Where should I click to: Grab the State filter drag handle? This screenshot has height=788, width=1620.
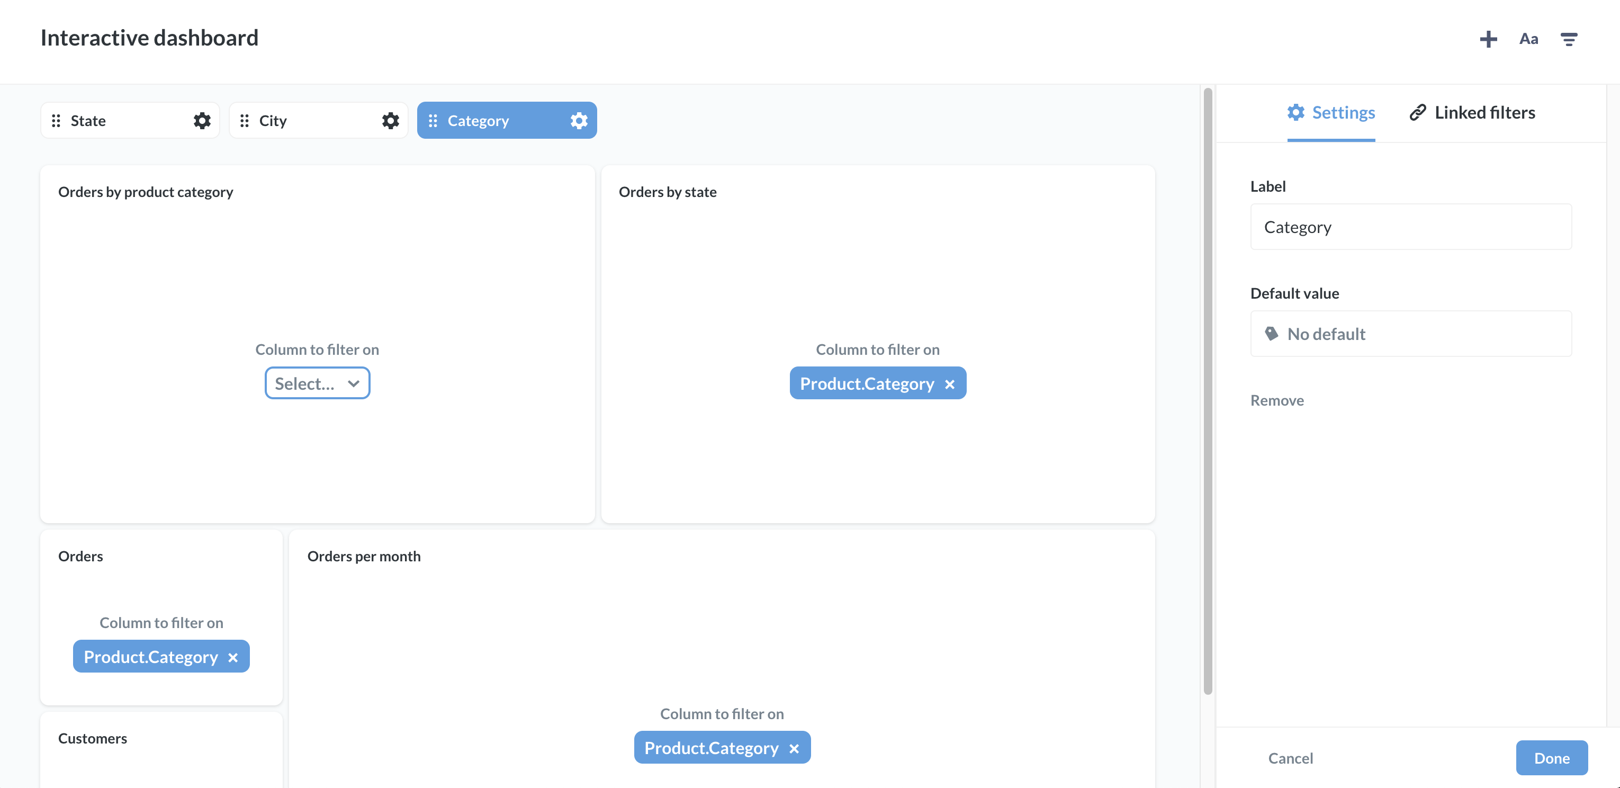pos(56,120)
